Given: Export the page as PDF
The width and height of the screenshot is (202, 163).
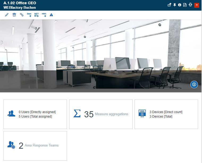Looking at the screenshot, I should (x=185, y=5).
